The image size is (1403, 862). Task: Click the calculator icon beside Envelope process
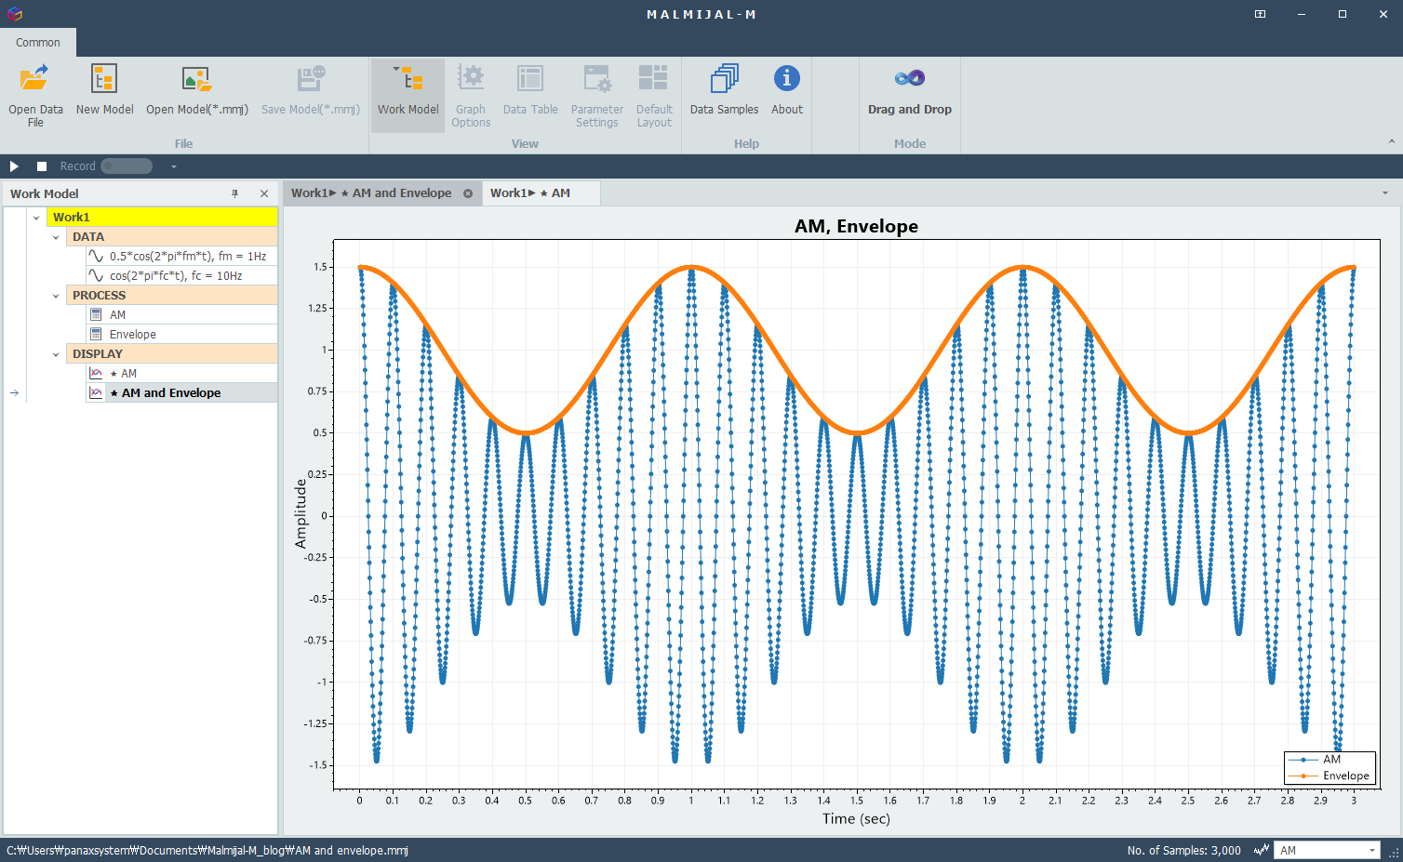pyautogui.click(x=96, y=334)
